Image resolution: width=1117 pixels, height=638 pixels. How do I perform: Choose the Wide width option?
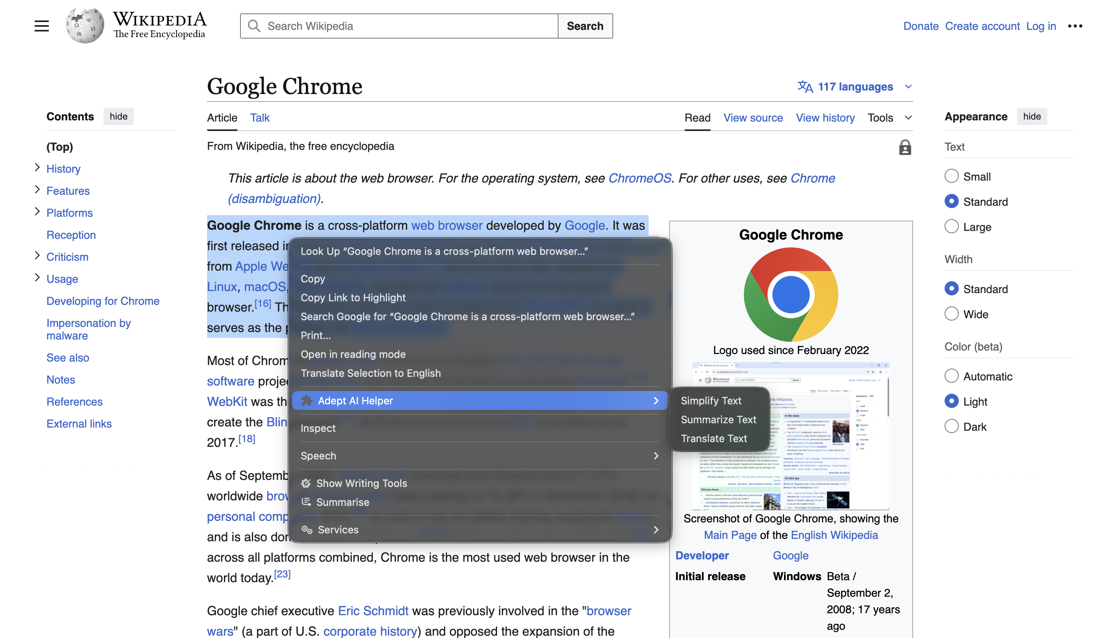[951, 314]
